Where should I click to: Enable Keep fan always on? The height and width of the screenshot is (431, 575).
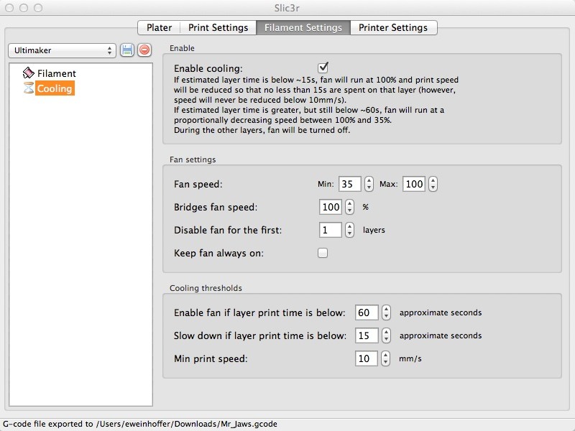point(323,253)
